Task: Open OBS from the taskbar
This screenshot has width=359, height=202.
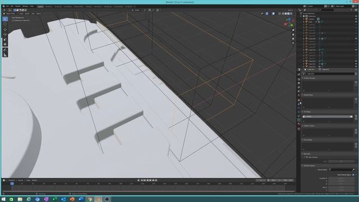Action: pos(107,199)
